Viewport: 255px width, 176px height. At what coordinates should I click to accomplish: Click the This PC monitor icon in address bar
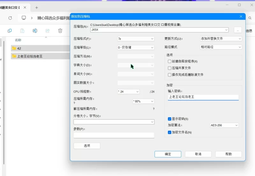coord(24,18)
